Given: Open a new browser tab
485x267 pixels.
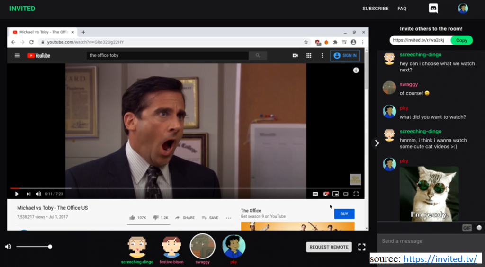Looking at the screenshot, I should 83,32.
